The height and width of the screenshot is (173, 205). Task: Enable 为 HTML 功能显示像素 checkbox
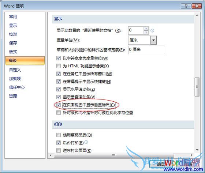[x=59, y=66]
